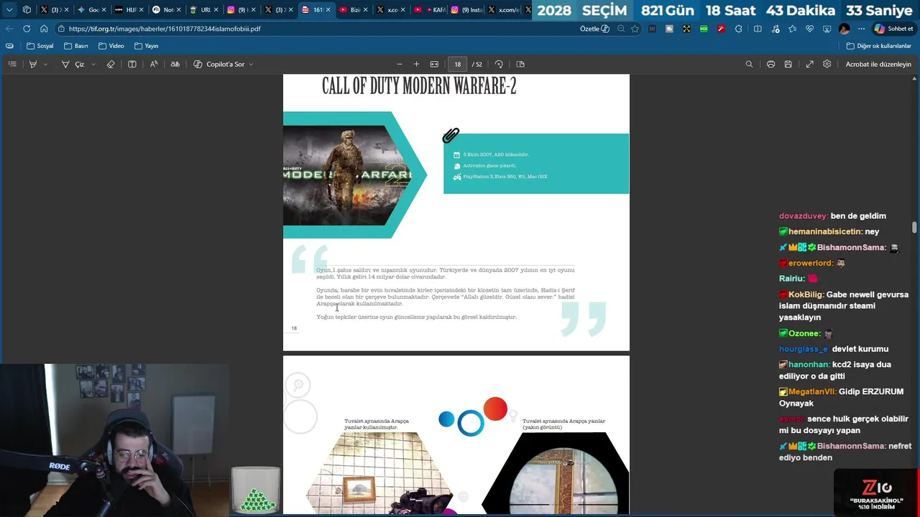Click the ZIO BURAKSAKINOL discount banner
This screenshot has width=920, height=517.
(876, 494)
